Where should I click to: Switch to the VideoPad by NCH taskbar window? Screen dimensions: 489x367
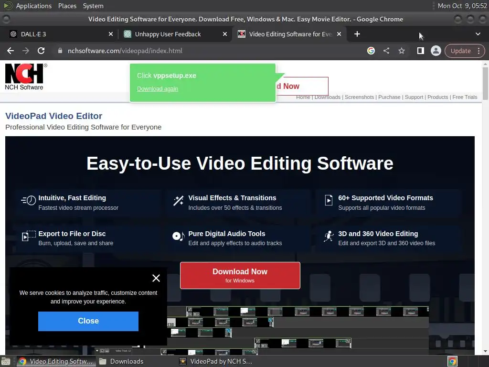(x=216, y=361)
